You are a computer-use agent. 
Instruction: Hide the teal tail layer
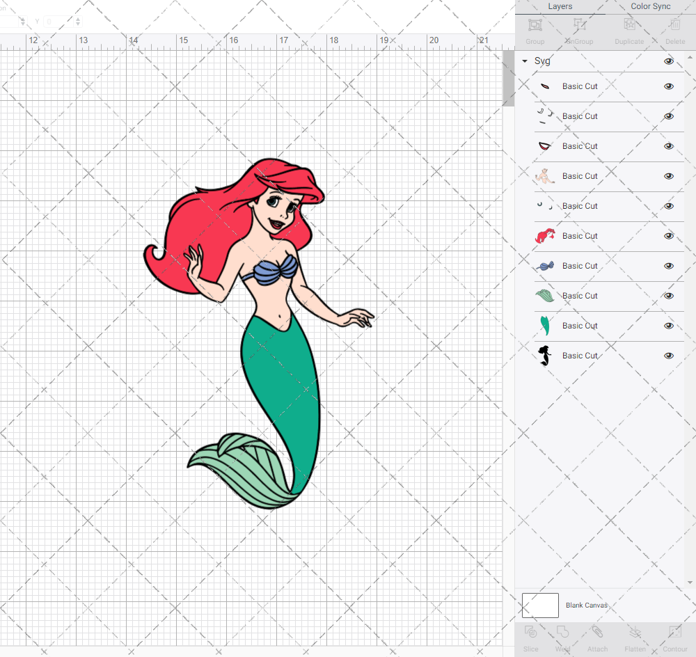click(x=668, y=326)
